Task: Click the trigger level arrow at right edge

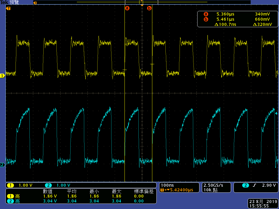Action: pyautogui.click(x=277, y=113)
